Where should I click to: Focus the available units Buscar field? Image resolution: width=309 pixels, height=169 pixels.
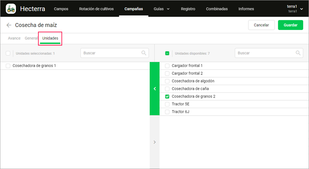pos(269,53)
